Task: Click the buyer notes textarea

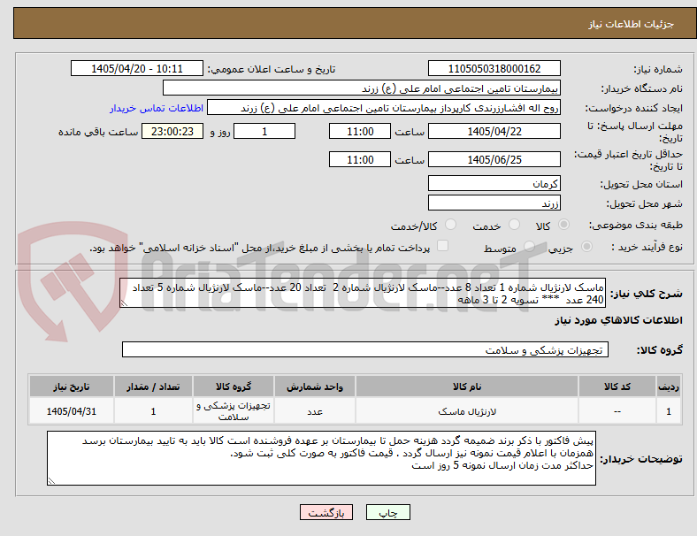Action: pyautogui.click(x=321, y=458)
